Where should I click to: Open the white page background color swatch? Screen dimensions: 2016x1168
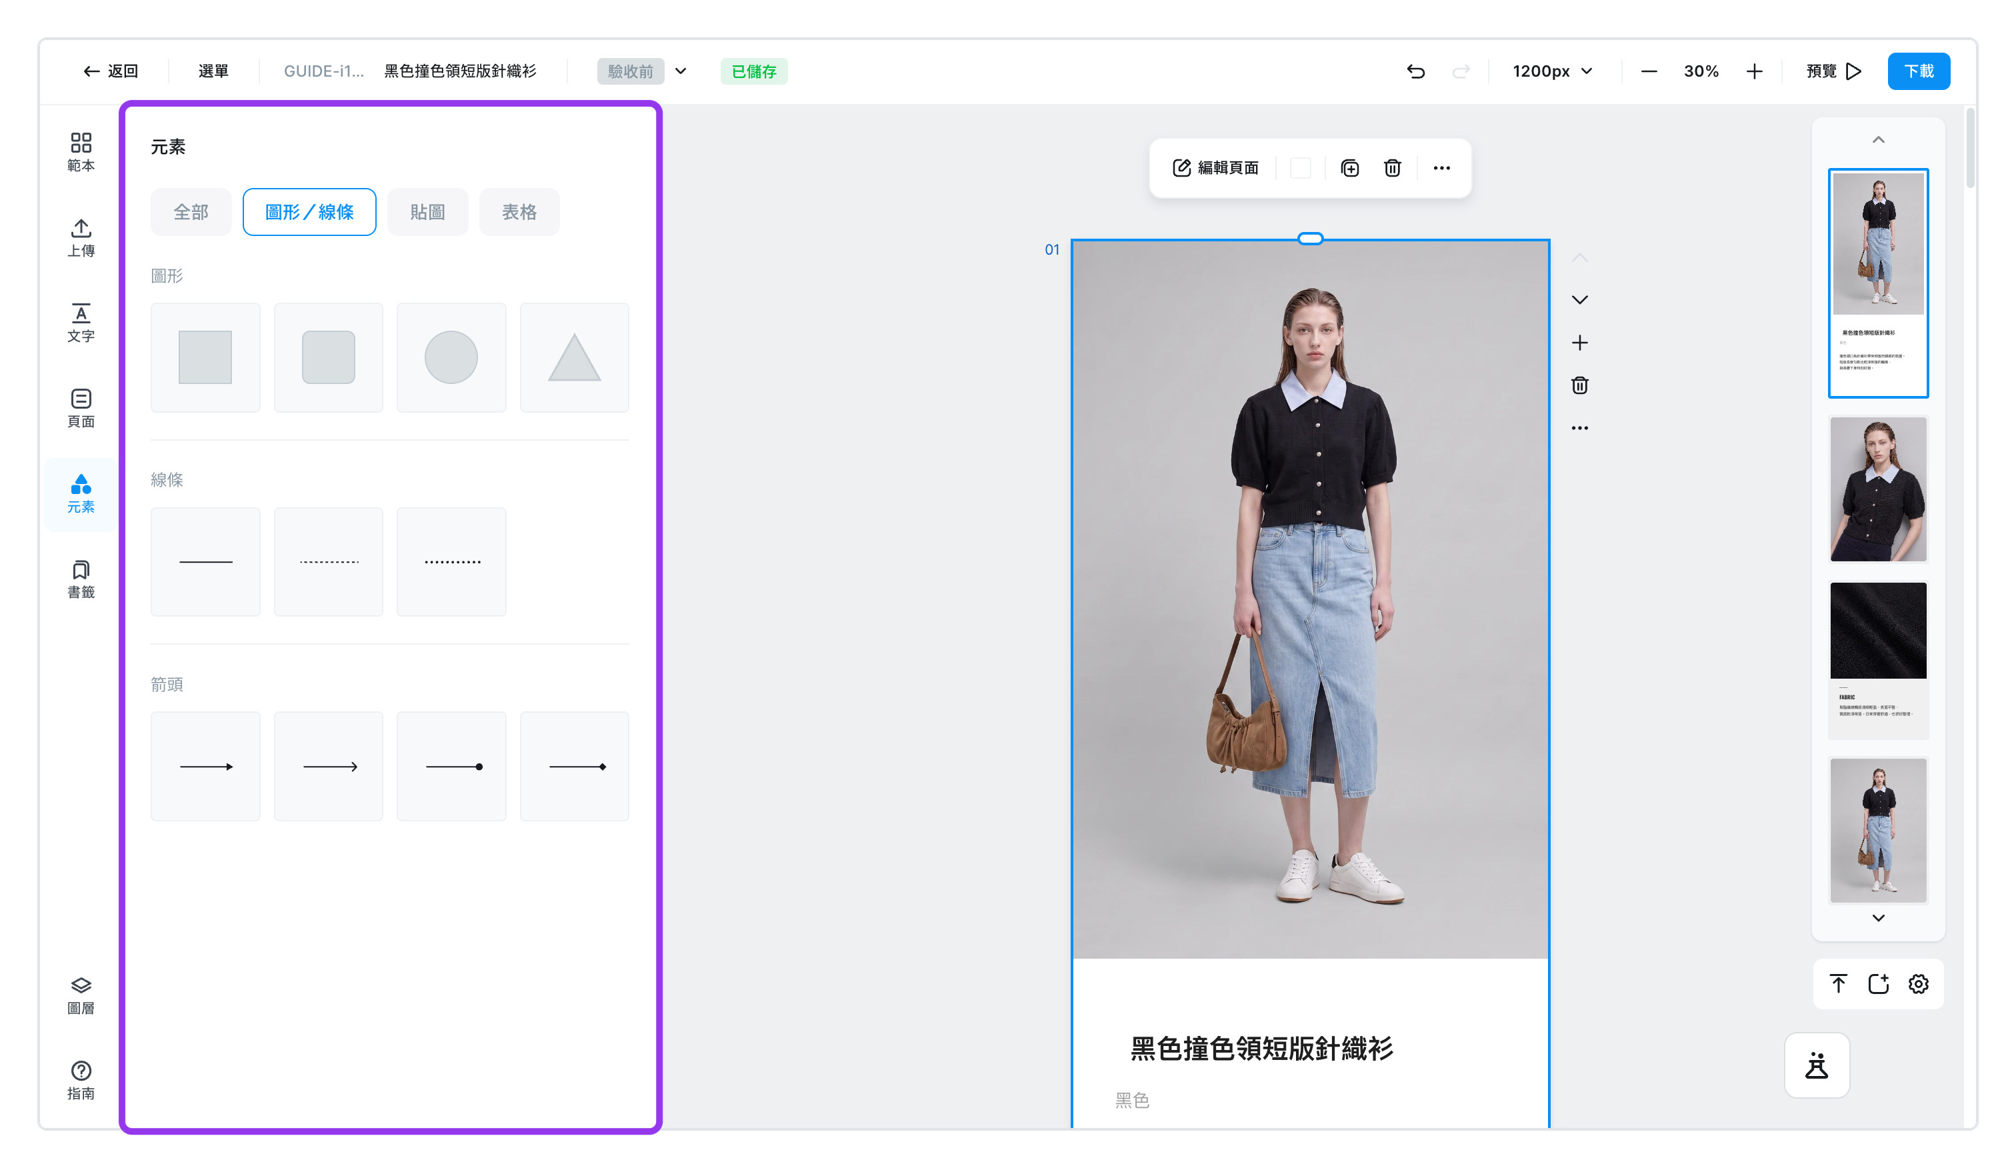tap(1301, 168)
